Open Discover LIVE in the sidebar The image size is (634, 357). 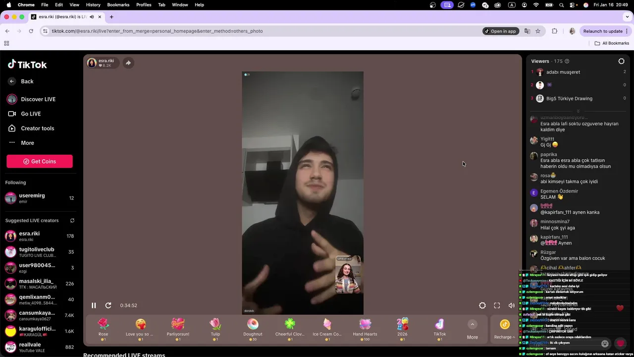coord(31,99)
